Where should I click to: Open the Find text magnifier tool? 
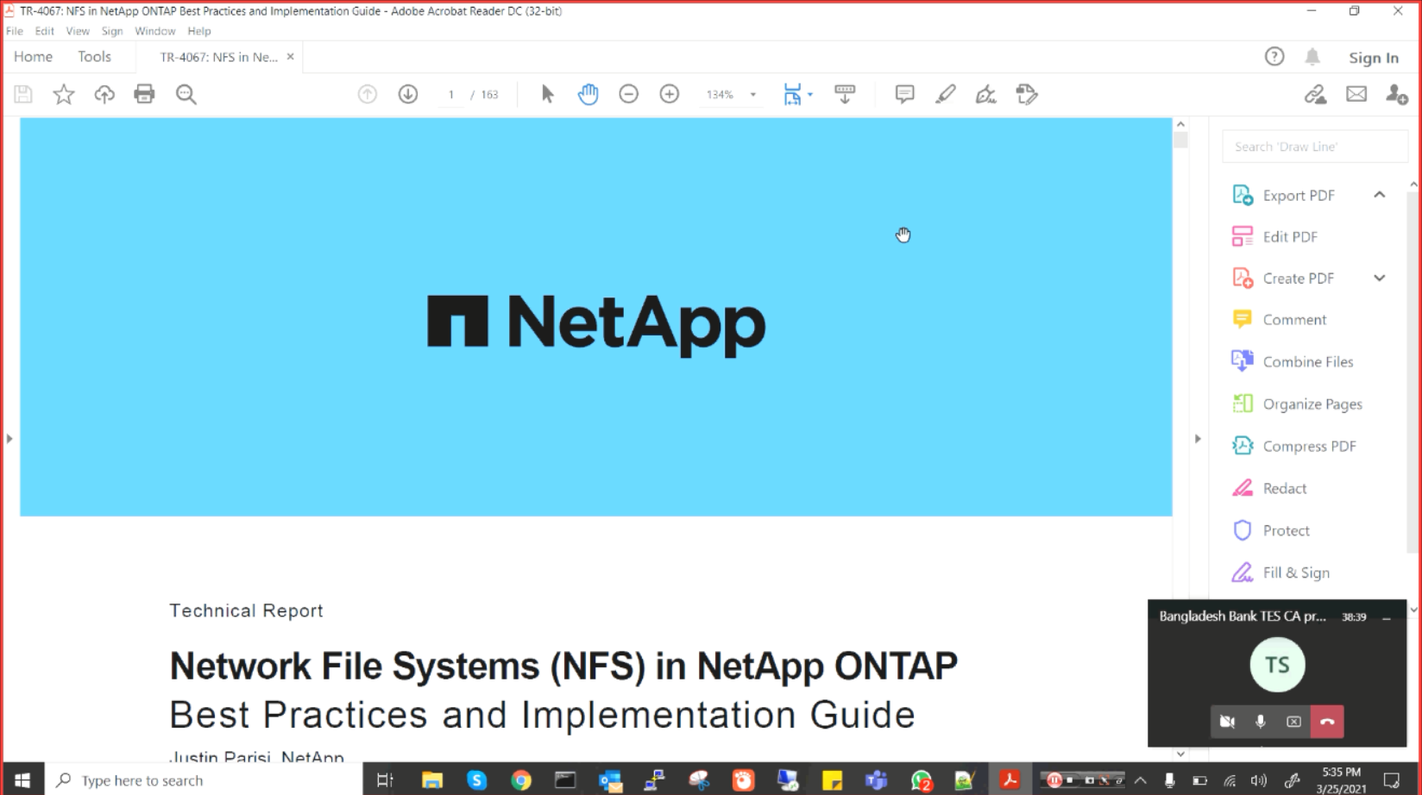coord(186,94)
